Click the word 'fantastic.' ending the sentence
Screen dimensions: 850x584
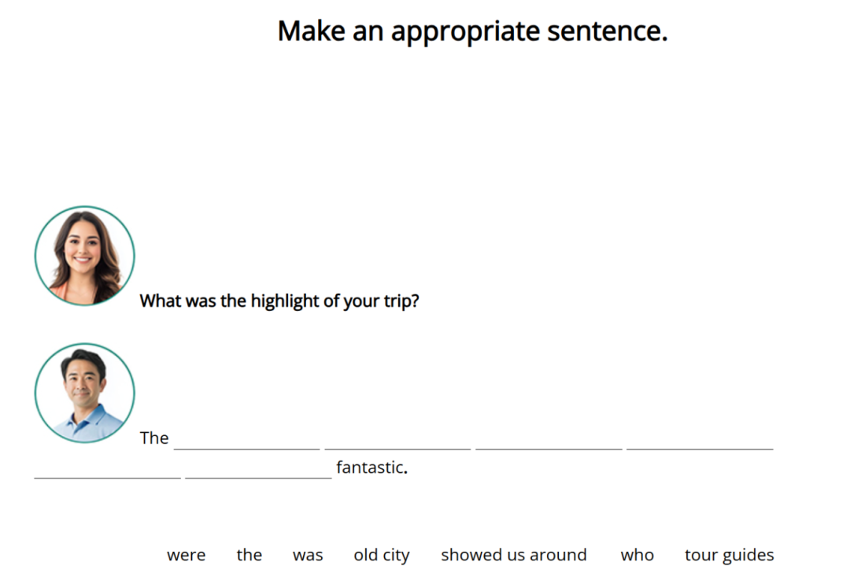pos(371,467)
